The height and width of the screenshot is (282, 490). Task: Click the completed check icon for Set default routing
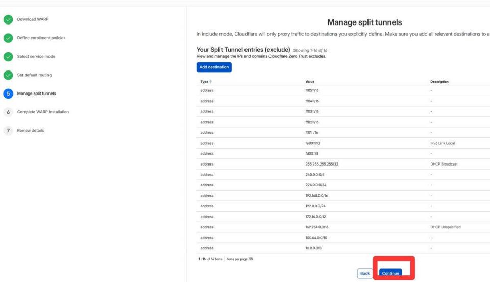pos(8,75)
